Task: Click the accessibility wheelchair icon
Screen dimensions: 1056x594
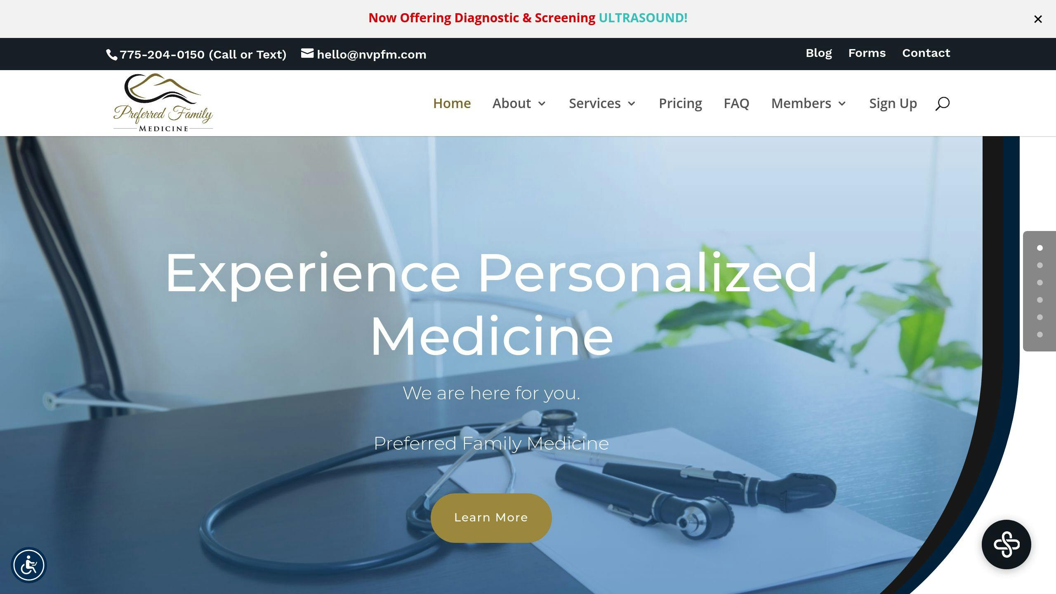Action: [29, 565]
